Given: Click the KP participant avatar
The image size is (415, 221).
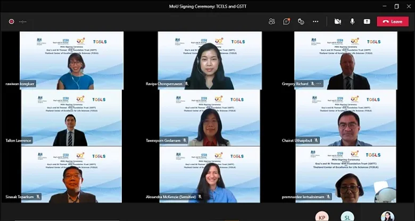Looking at the screenshot, I should tap(322, 216).
